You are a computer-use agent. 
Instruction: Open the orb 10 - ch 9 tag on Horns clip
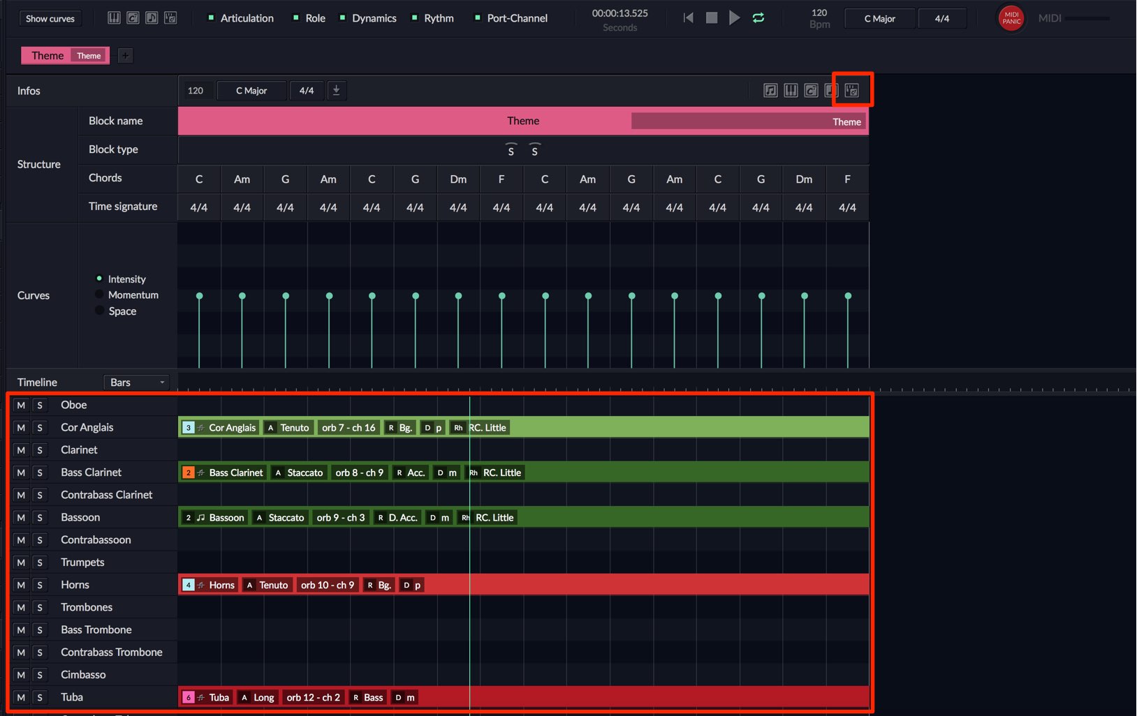(328, 585)
